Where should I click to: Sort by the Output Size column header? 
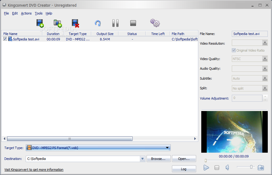[x=105, y=34]
